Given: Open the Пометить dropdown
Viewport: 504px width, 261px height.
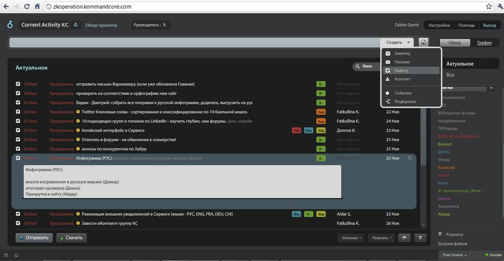Looking at the screenshot, I should [x=382, y=238].
